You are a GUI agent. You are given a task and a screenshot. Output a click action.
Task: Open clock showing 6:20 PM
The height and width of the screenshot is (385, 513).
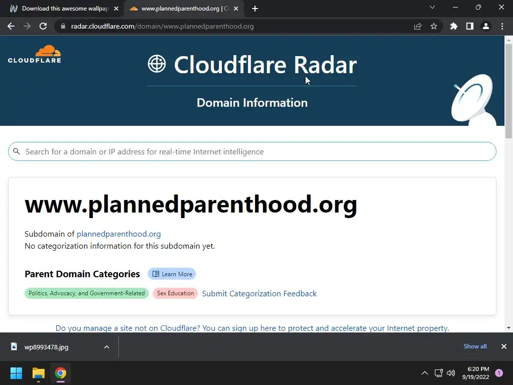[x=476, y=373]
